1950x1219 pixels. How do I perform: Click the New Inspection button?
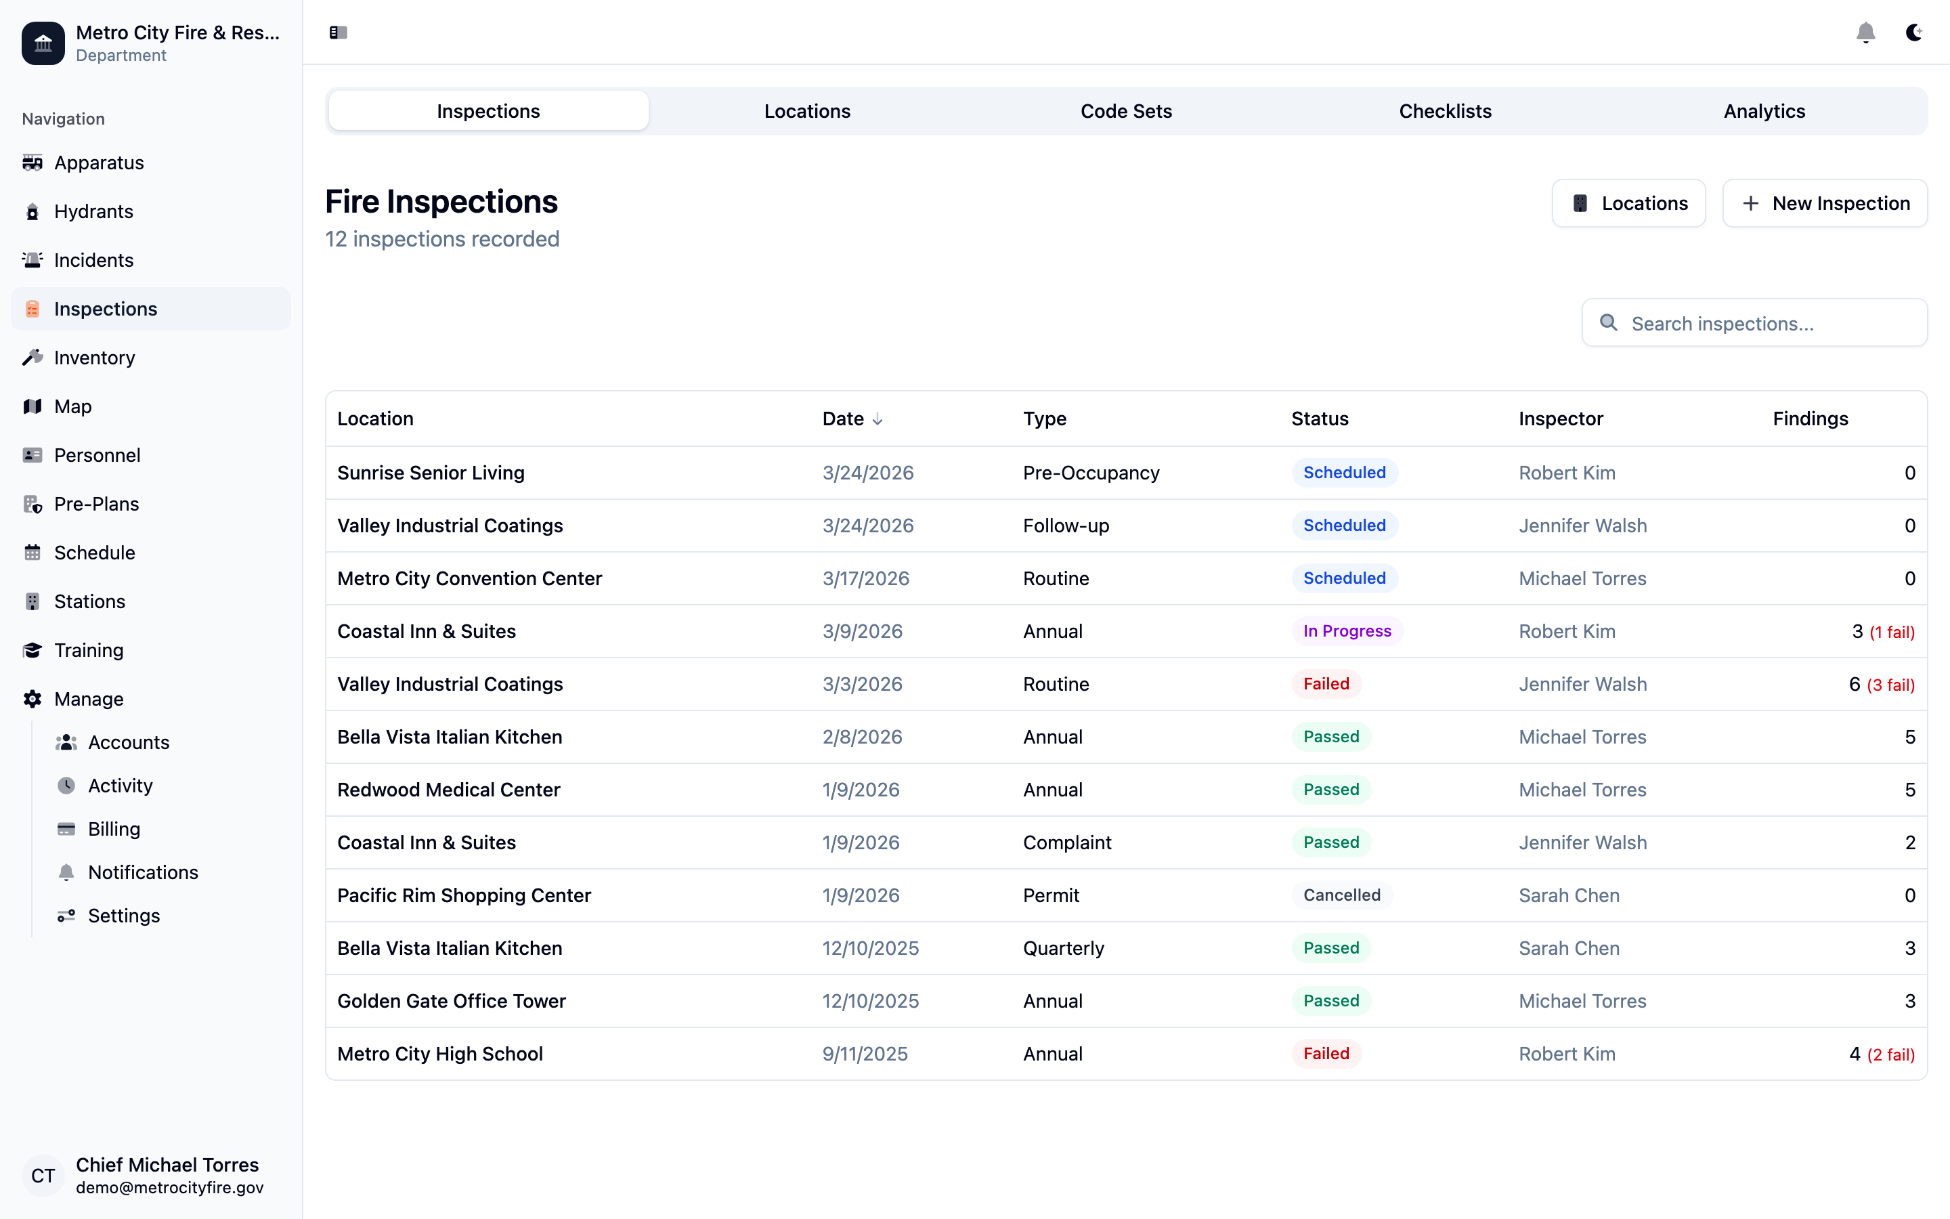point(1825,203)
